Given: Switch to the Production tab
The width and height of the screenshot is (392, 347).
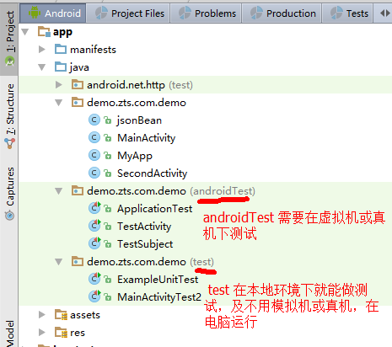Looking at the screenshot, I should click(282, 13).
